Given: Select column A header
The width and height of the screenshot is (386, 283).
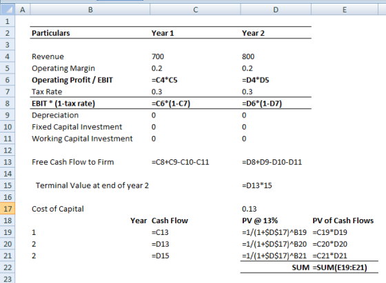Looking at the screenshot, I should click(22, 10).
